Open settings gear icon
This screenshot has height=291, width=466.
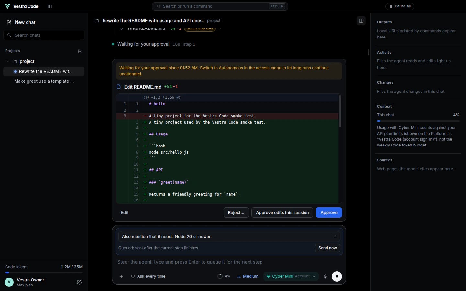[79, 282]
